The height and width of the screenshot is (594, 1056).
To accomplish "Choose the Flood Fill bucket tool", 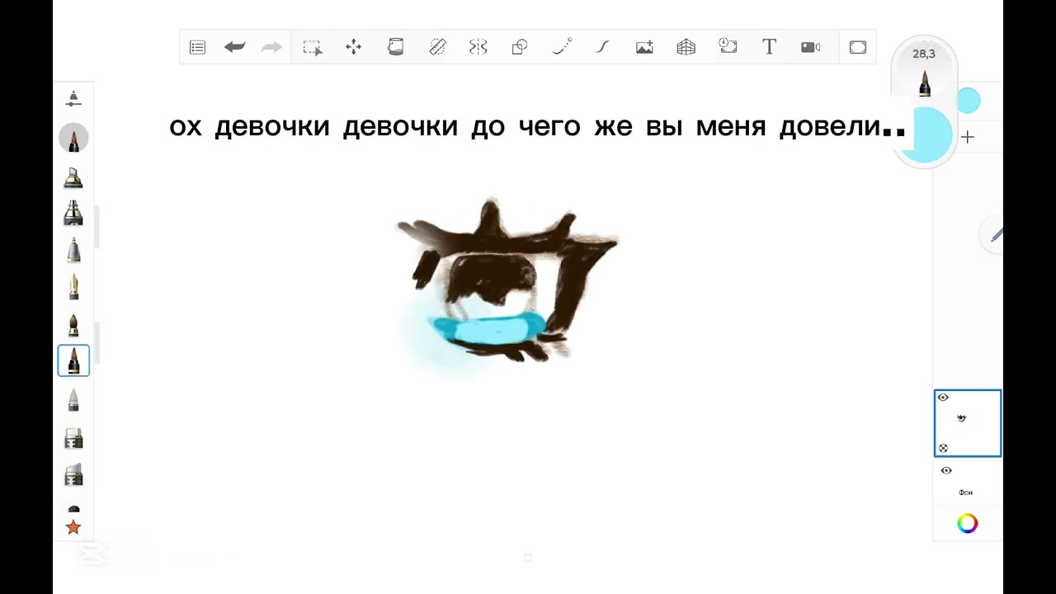I will [x=395, y=47].
